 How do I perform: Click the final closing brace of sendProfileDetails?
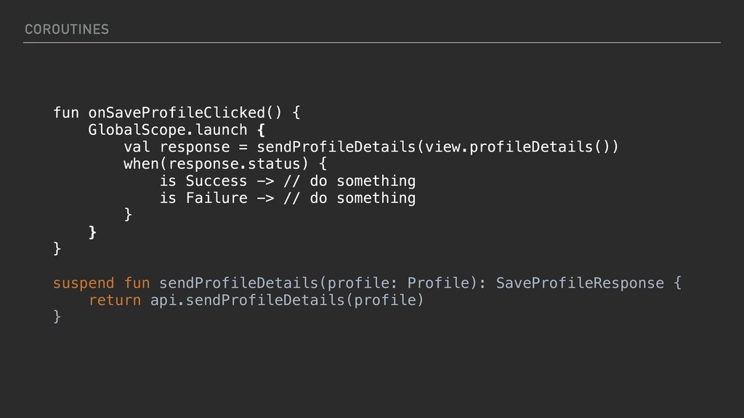coord(57,316)
